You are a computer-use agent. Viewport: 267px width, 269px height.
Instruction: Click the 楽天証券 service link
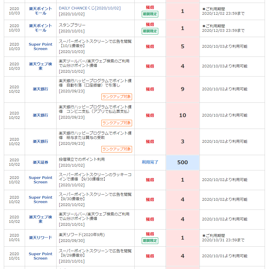(x=40, y=162)
